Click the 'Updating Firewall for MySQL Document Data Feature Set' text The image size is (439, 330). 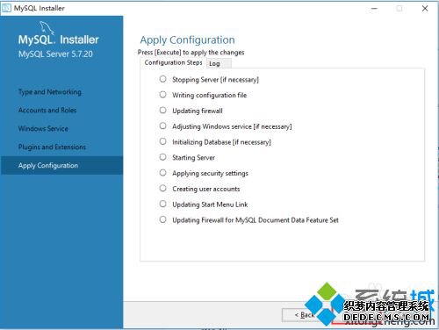255,220
